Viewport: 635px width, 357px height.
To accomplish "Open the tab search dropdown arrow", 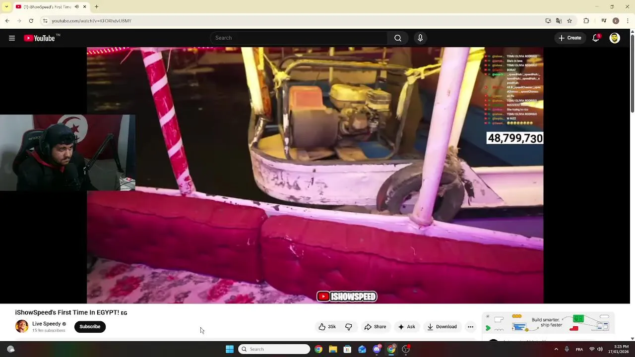I will tap(6, 7).
